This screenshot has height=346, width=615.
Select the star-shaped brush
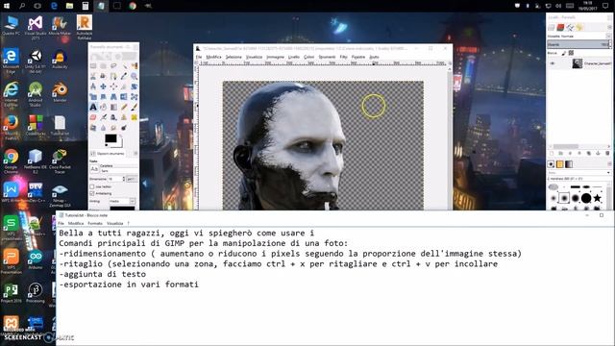[598, 198]
